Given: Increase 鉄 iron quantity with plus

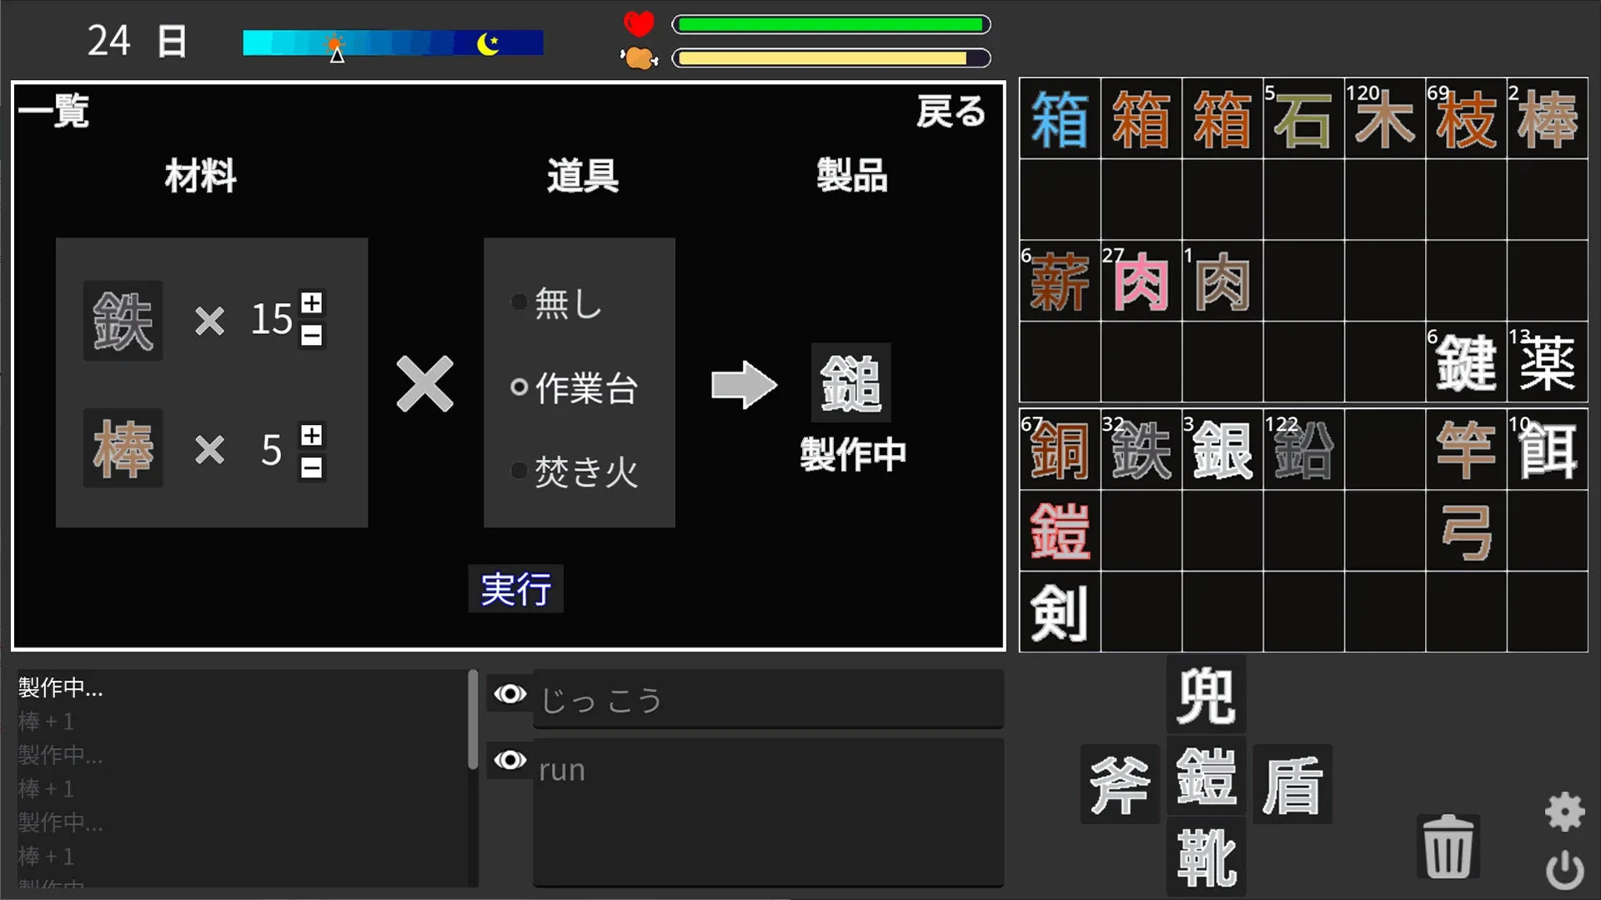Looking at the screenshot, I should [x=312, y=302].
